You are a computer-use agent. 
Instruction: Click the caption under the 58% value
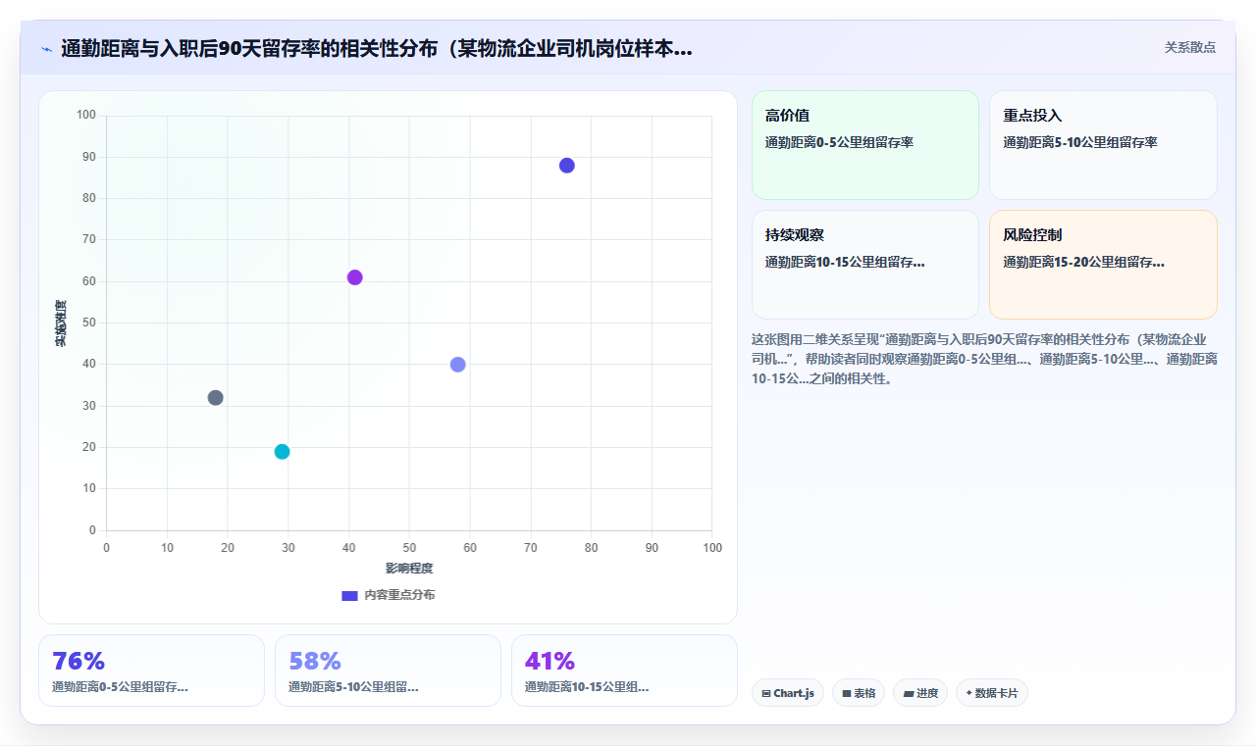pyautogui.click(x=353, y=687)
